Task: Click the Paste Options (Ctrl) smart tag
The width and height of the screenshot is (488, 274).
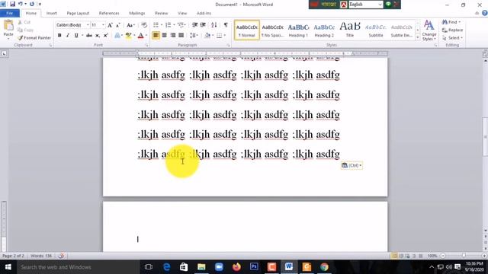Action: pyautogui.click(x=352, y=166)
